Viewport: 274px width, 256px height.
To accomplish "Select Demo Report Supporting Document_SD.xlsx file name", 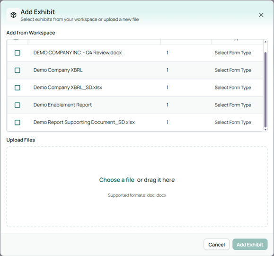I will point(84,122).
